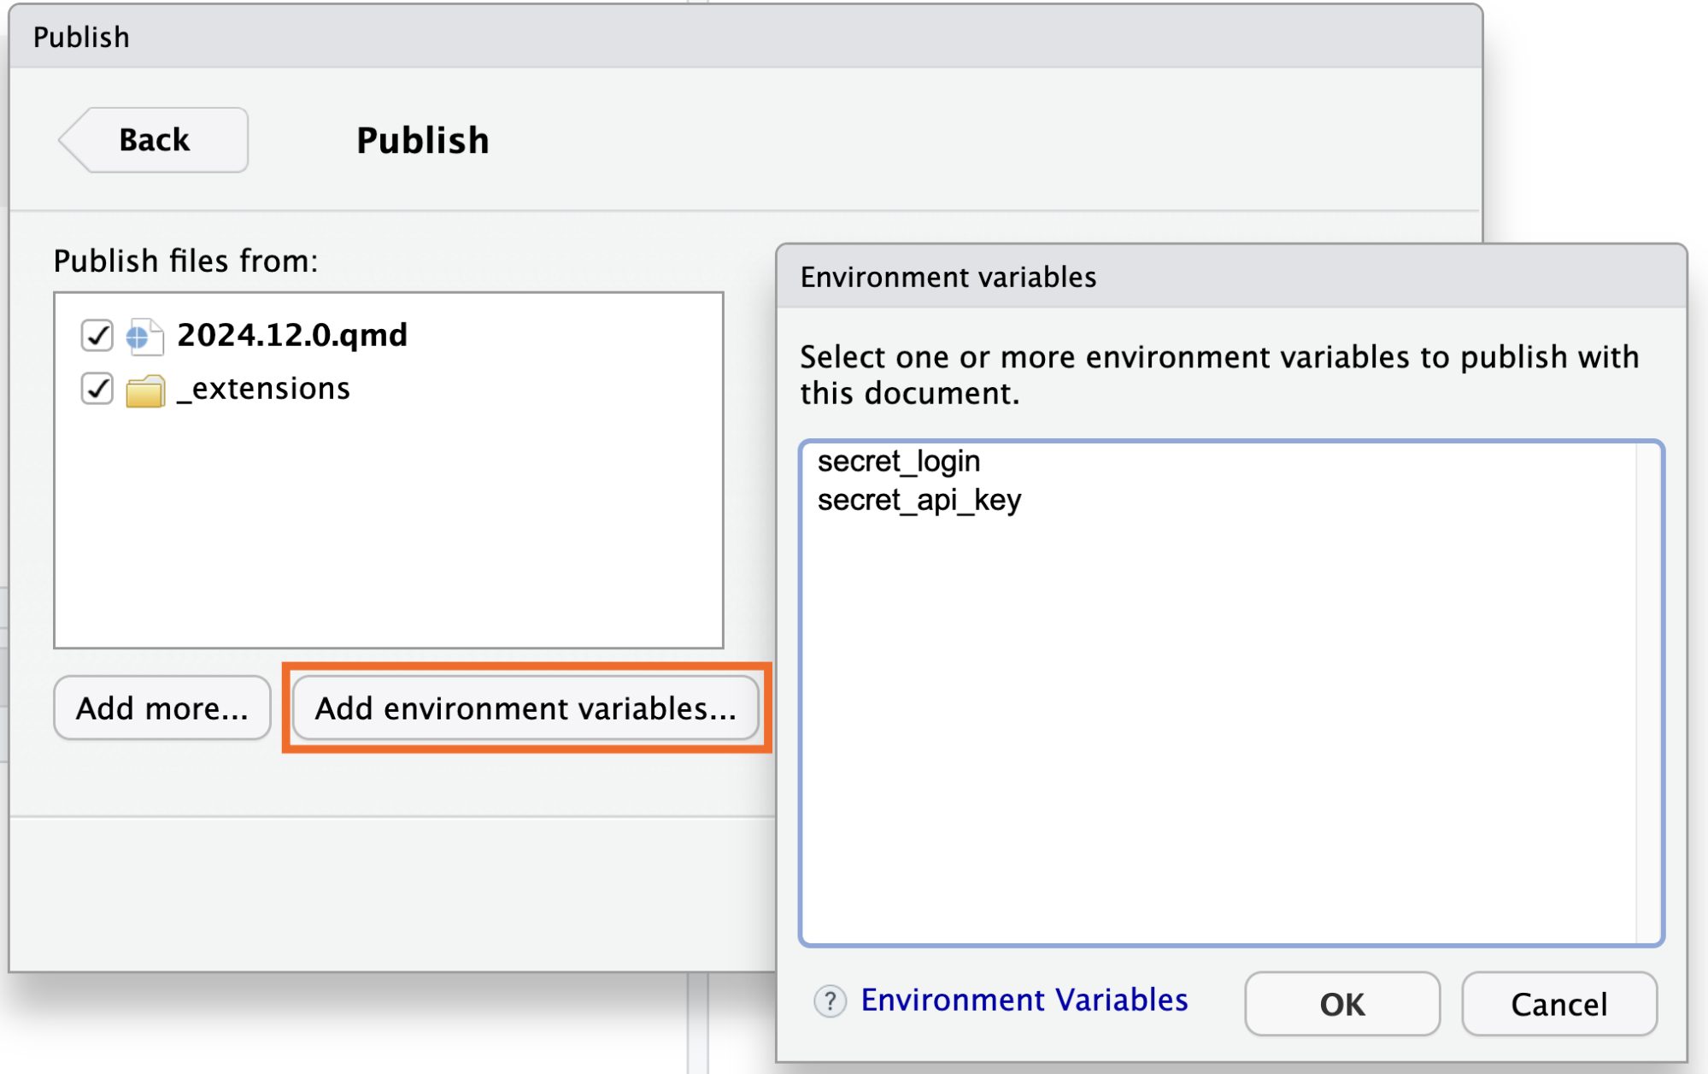
Task: Select secret_api_key environment variable
Action: [919, 500]
